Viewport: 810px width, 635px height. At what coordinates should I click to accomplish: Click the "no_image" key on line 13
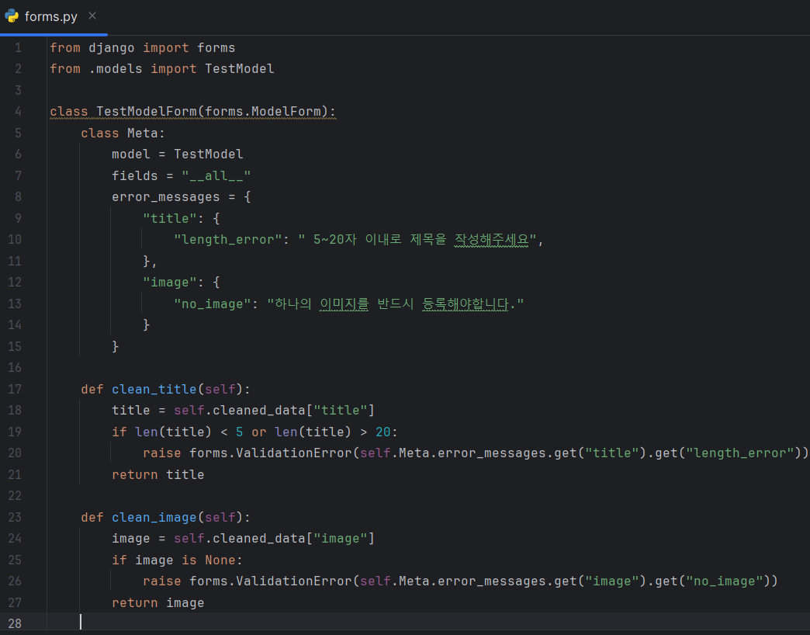click(x=213, y=304)
